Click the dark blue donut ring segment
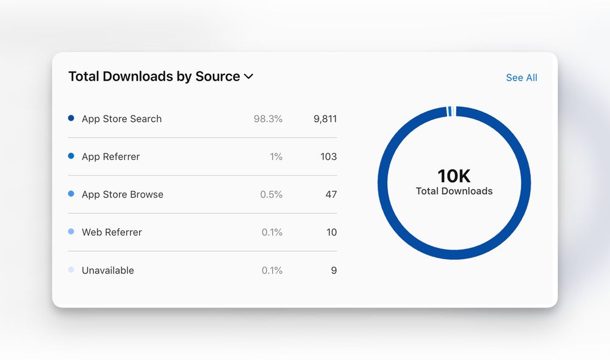This screenshot has height=360, width=610. [454, 254]
